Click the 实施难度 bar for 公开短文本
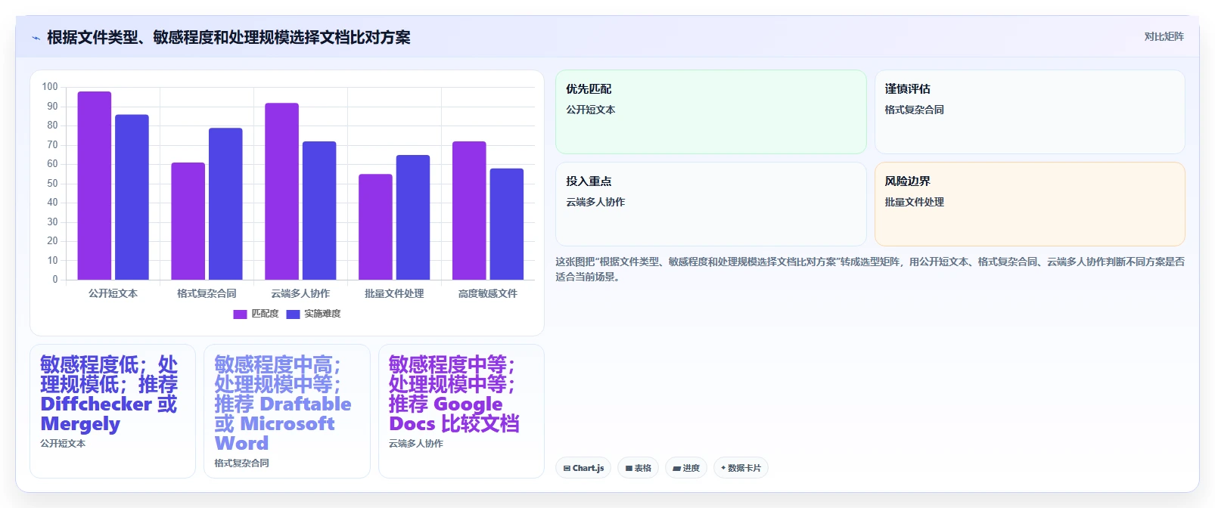The height and width of the screenshot is (508, 1215). (x=132, y=197)
